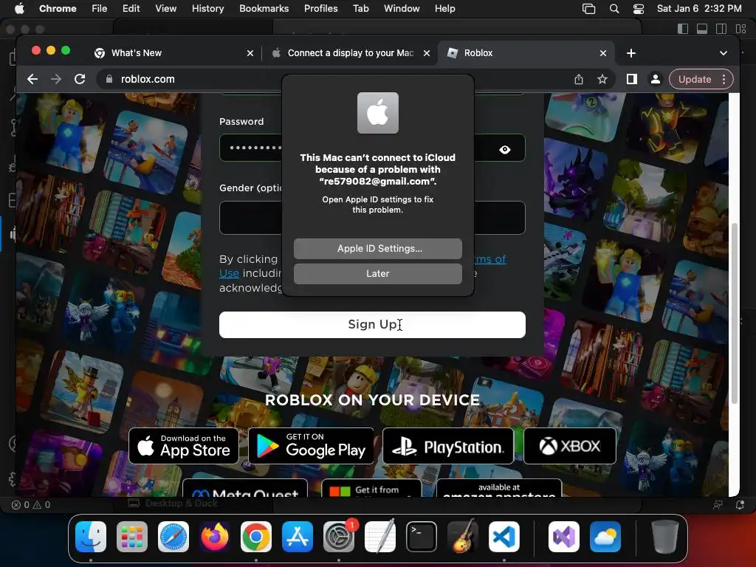Open TextEdit from the Dock

(x=380, y=537)
